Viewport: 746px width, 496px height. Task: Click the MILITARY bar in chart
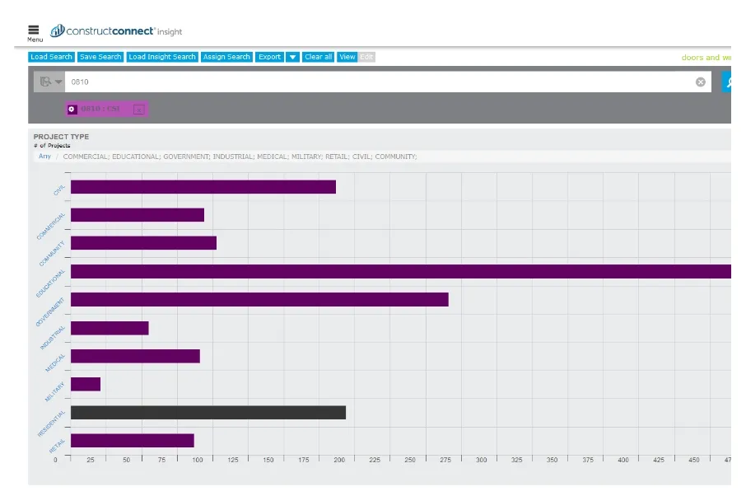click(86, 384)
